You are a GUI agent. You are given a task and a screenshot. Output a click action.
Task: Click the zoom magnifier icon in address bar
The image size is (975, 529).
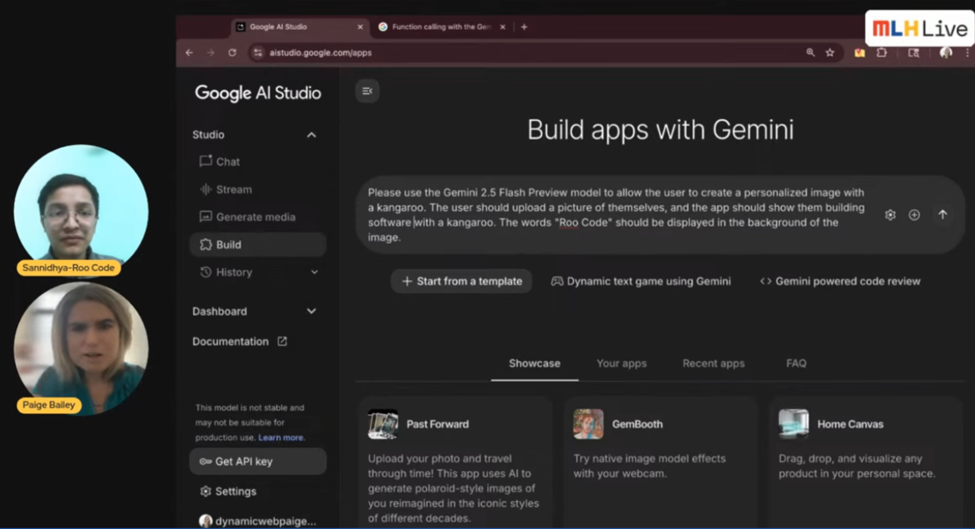[810, 53]
